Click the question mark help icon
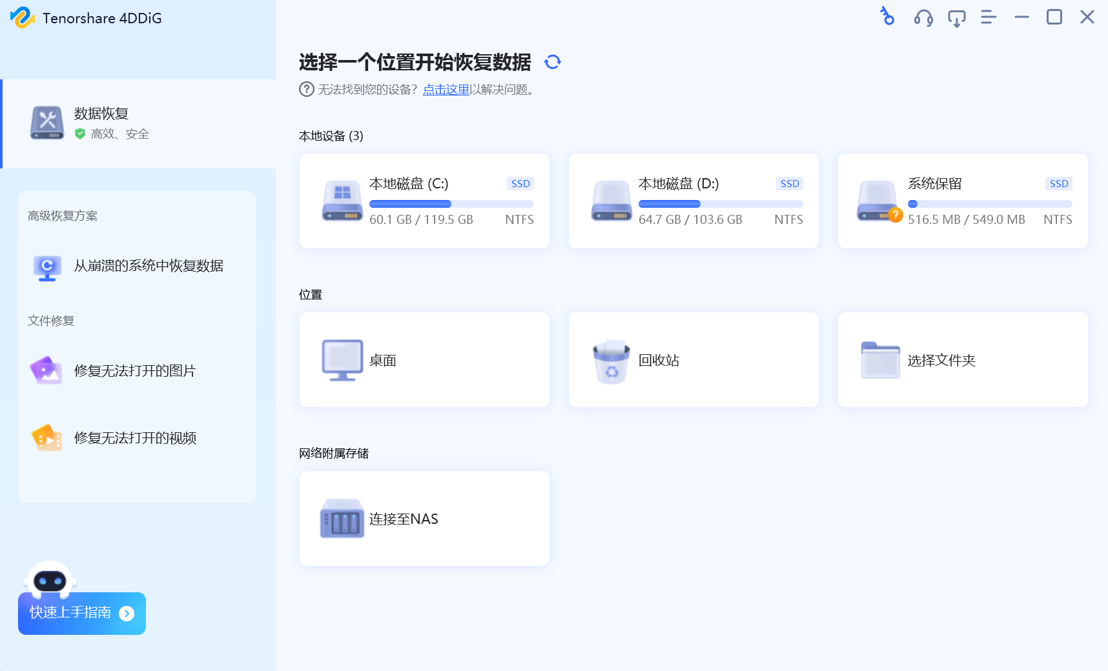The image size is (1108, 671). pos(307,89)
